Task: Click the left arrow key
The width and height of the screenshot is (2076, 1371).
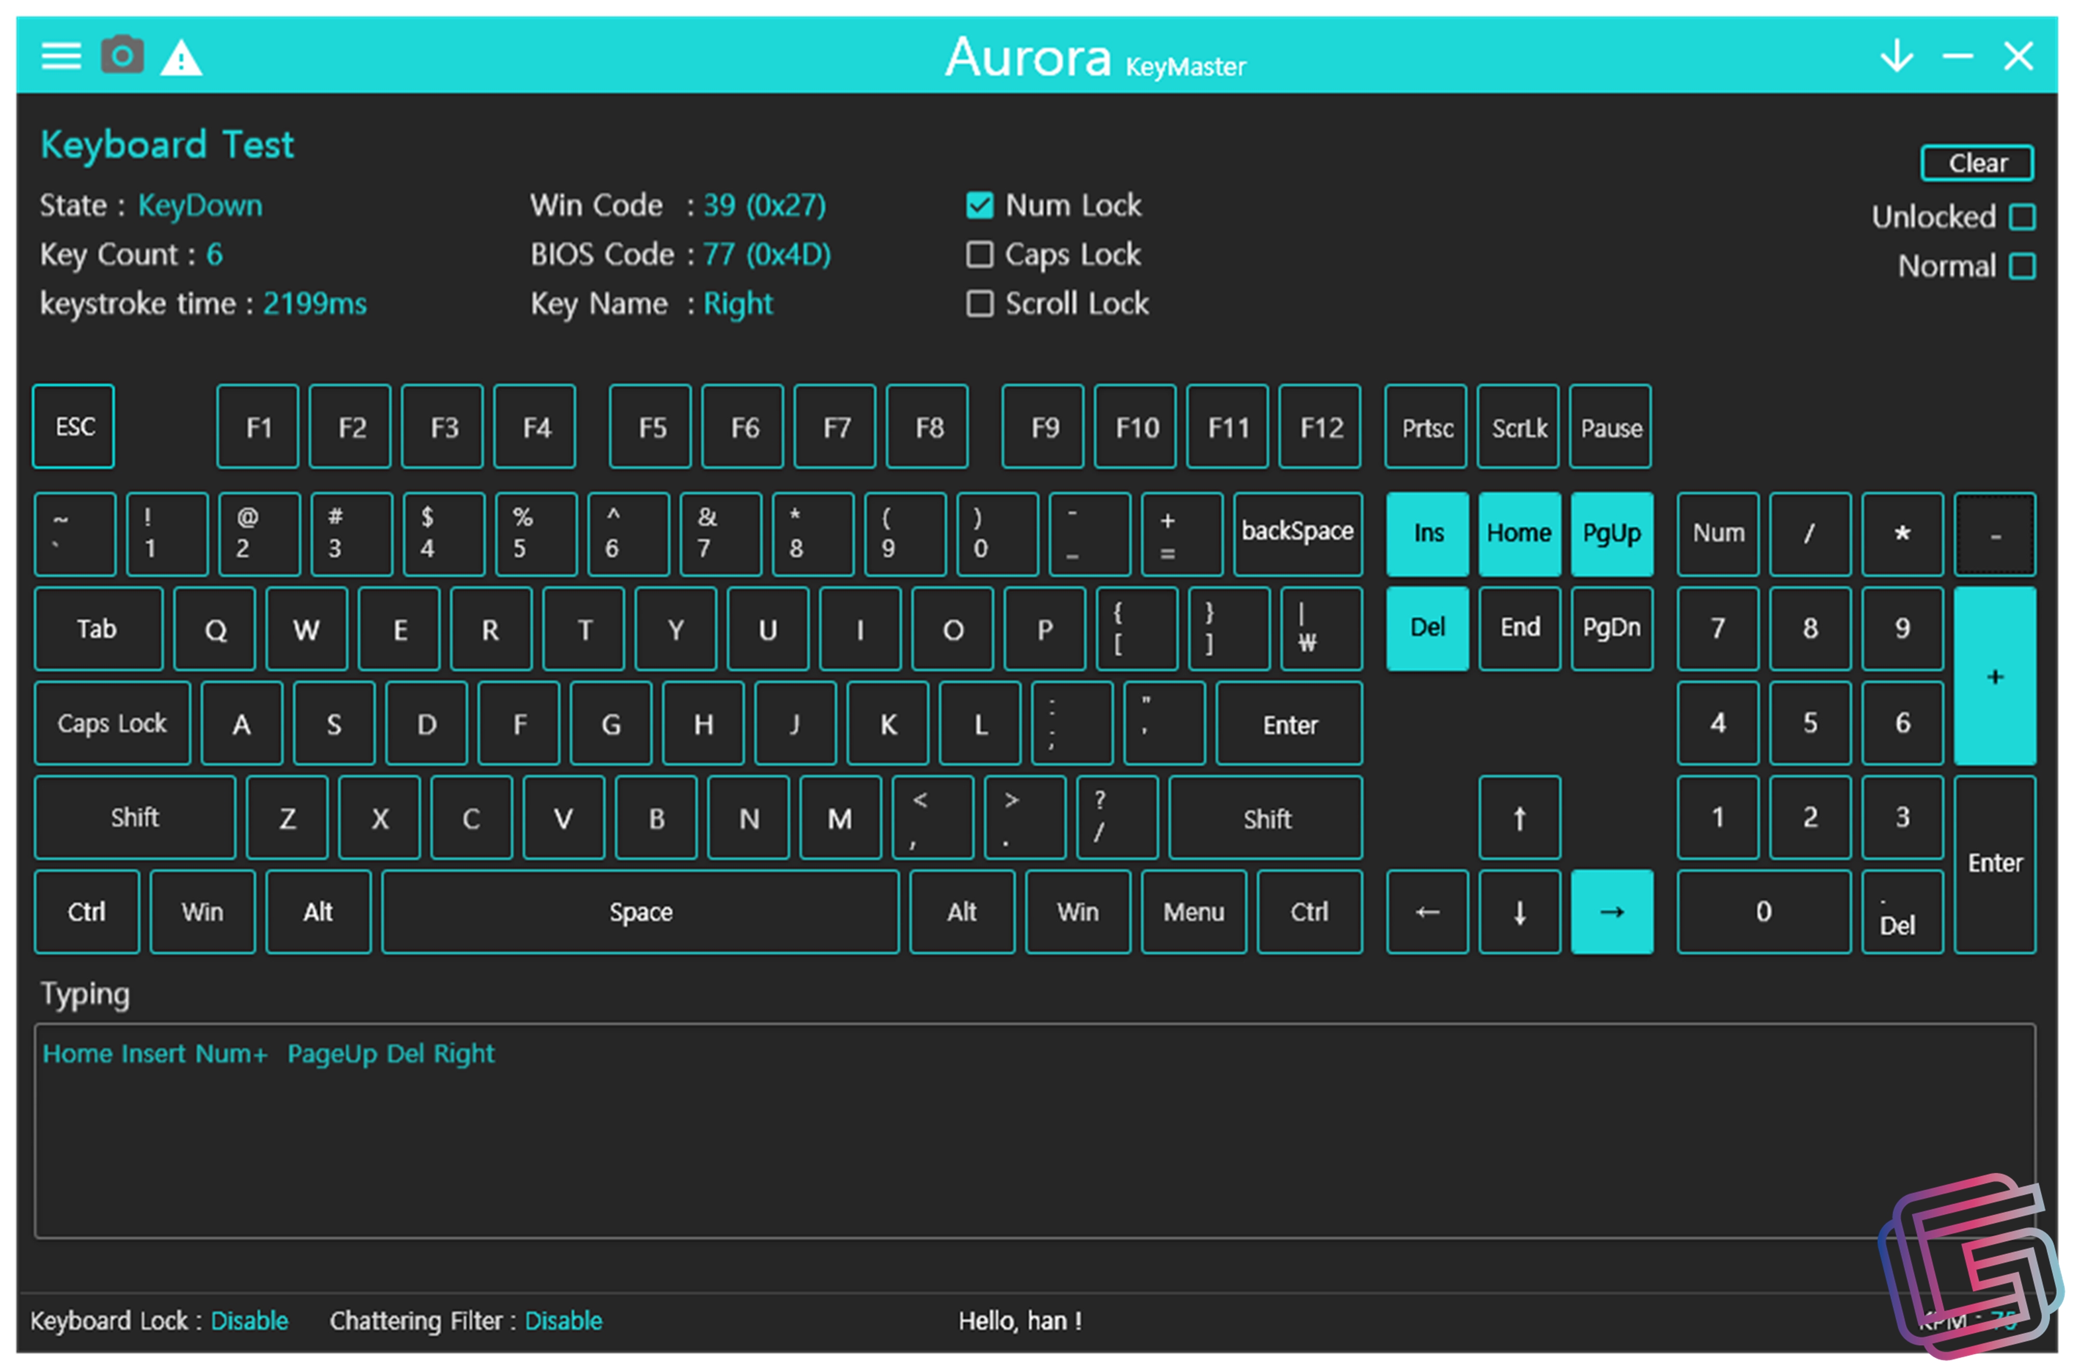Action: pos(1427,912)
